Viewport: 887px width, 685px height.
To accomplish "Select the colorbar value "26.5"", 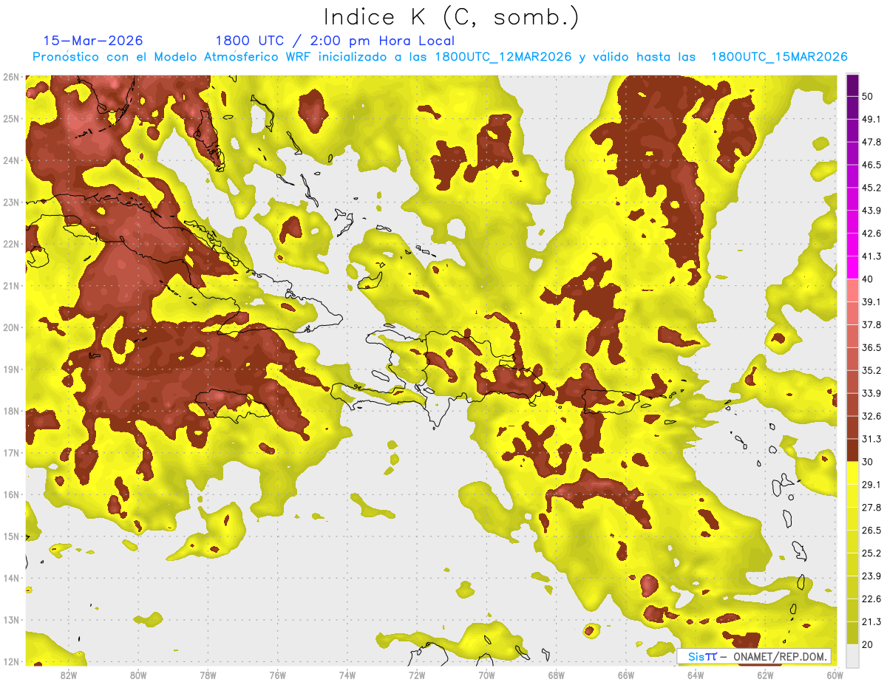I will [871, 531].
